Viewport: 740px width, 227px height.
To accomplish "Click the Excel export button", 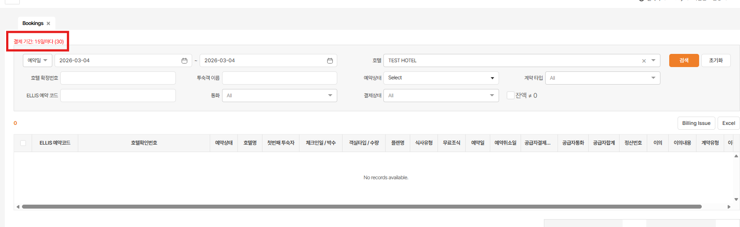I will click(x=728, y=123).
